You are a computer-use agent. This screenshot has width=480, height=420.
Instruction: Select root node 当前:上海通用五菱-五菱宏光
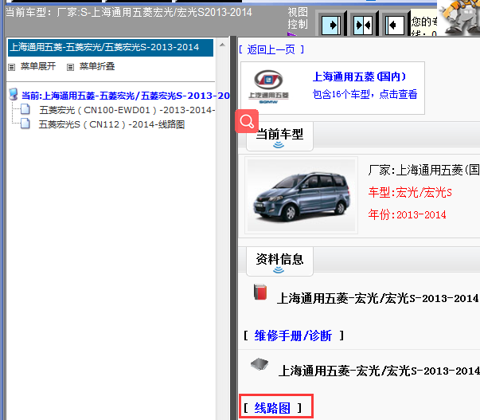[126, 96]
